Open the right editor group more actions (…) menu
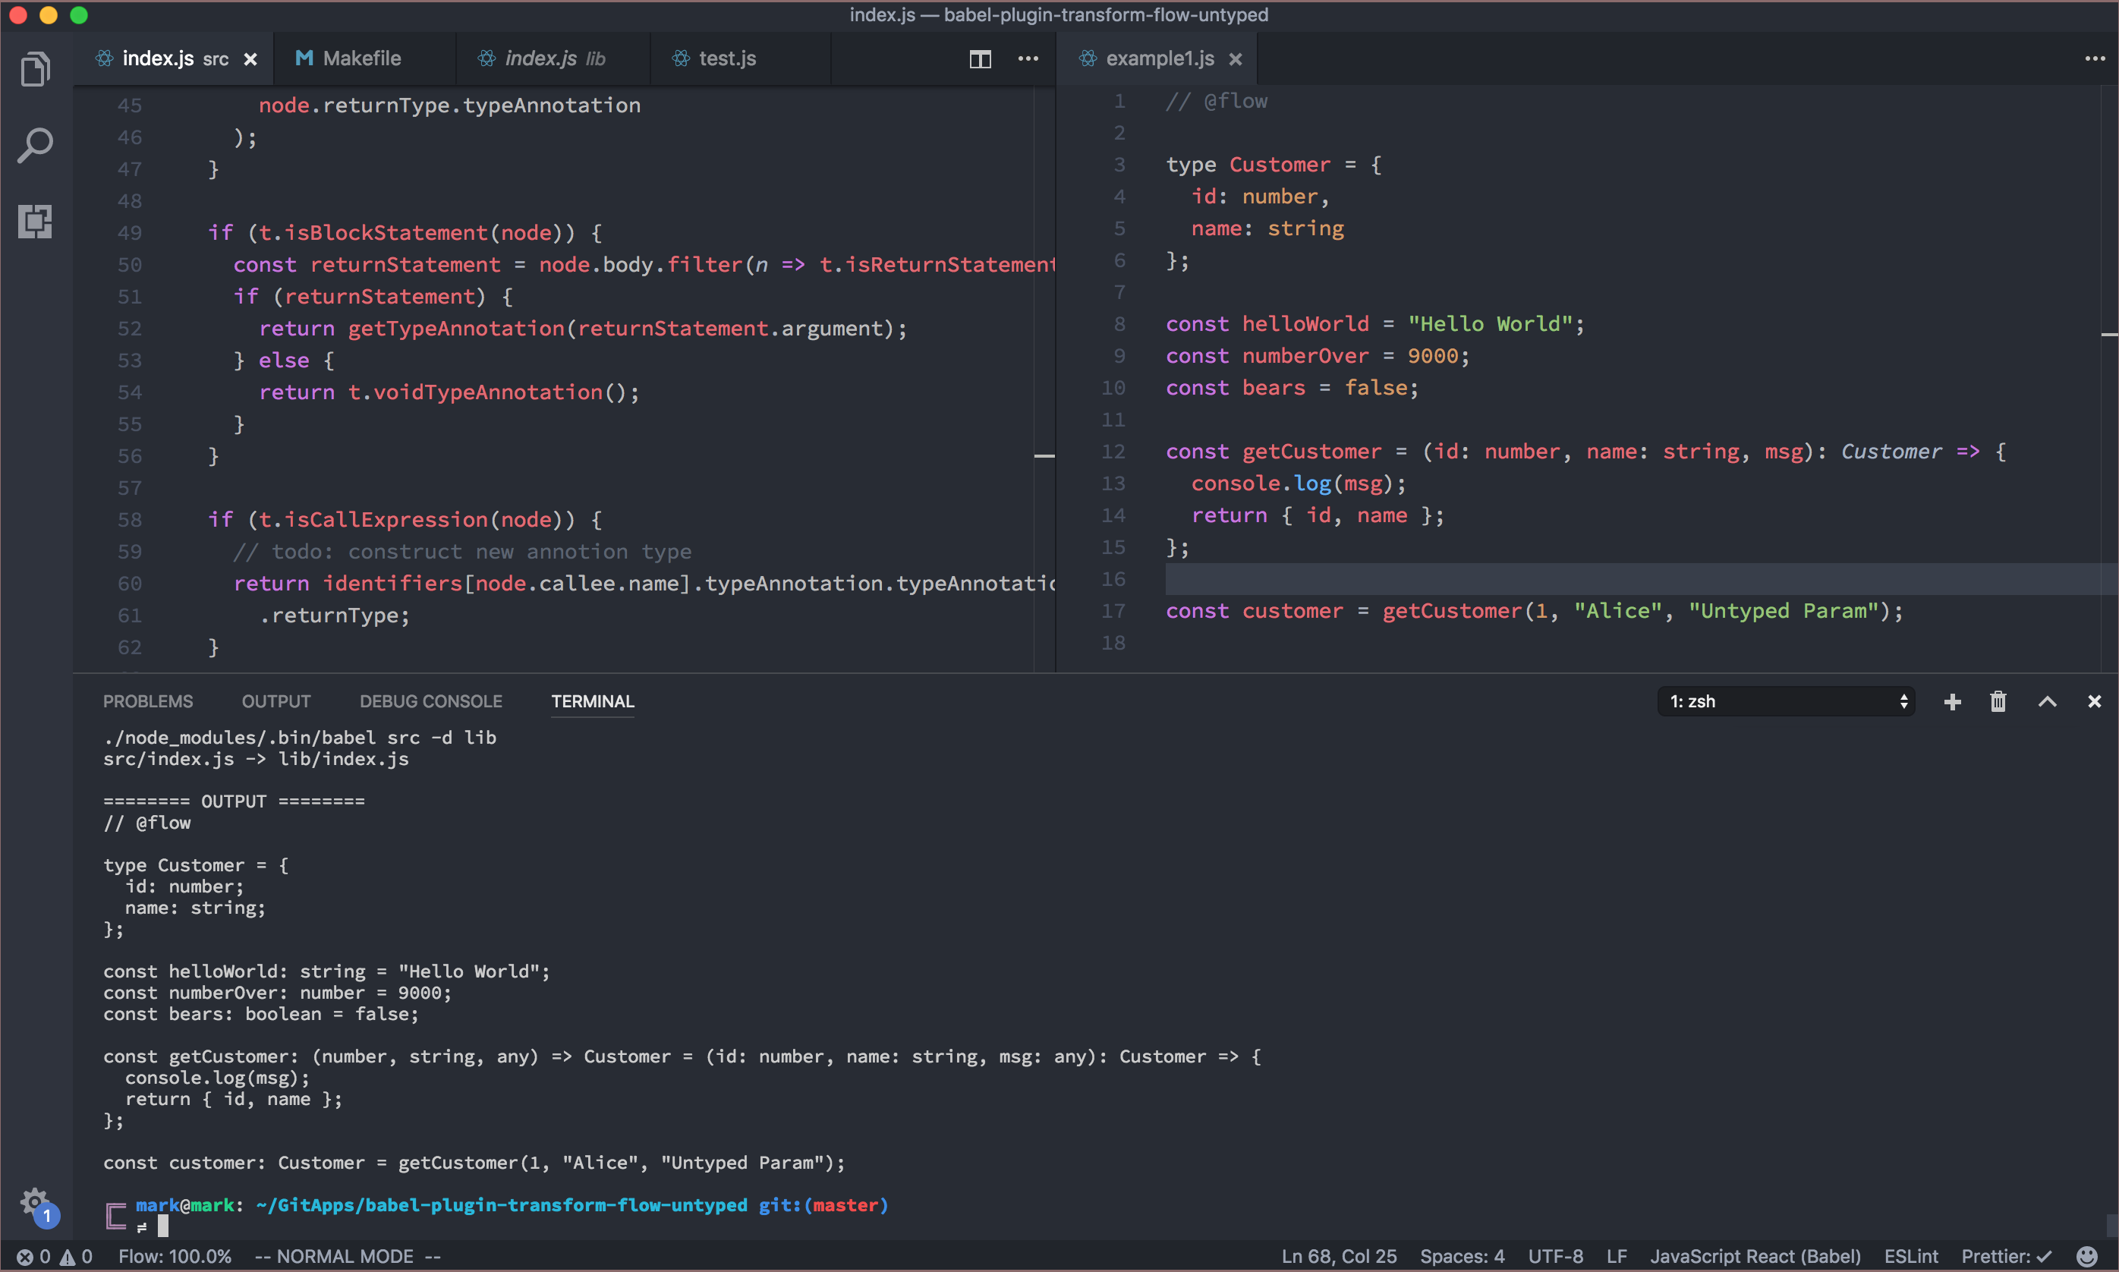 tap(2095, 59)
